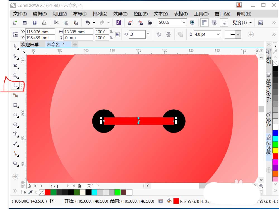Select the Artistic Media tool
This screenshot has height=209, width=279.
[15, 95]
